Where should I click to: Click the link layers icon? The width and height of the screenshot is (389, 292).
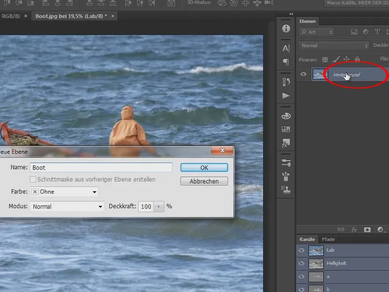[341, 229]
